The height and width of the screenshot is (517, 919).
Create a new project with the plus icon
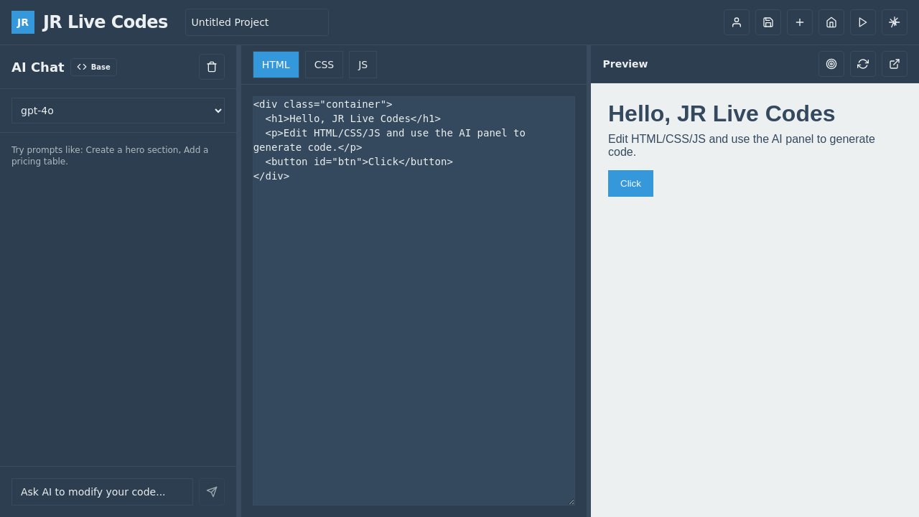[x=800, y=22]
